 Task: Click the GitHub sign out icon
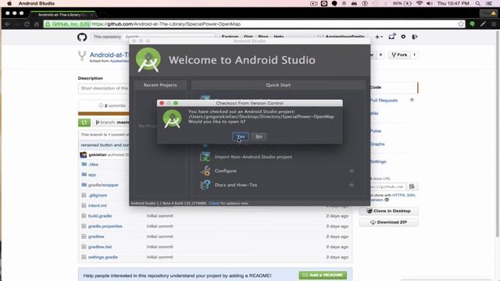[415, 37]
